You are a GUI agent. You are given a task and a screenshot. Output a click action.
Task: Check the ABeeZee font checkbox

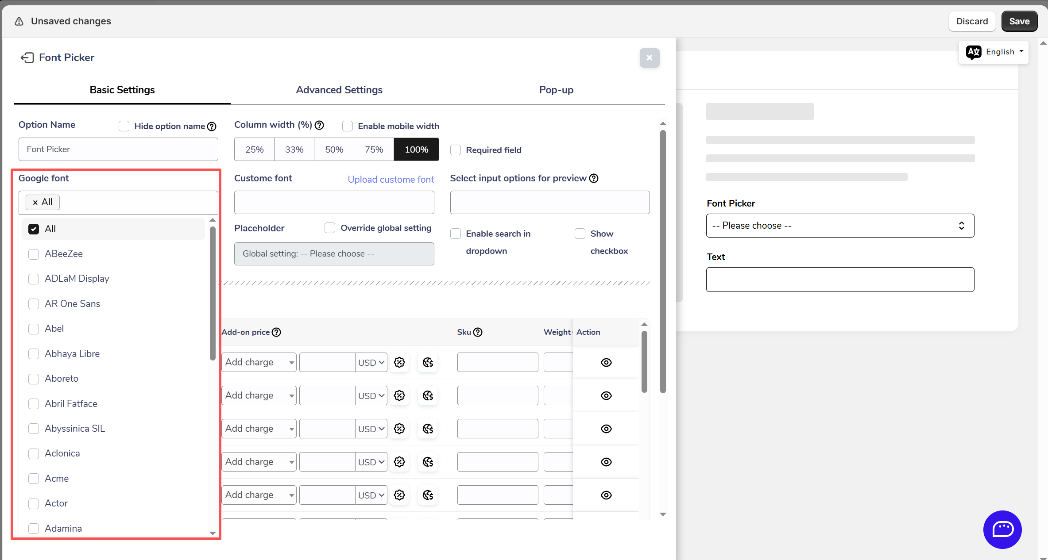click(34, 254)
